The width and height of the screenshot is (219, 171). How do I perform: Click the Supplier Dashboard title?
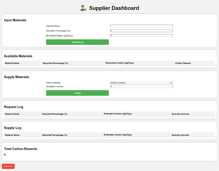tap(114, 8)
